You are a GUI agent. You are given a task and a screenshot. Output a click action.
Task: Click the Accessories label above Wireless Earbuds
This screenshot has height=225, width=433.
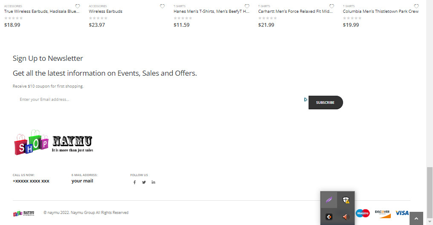[x=98, y=6]
